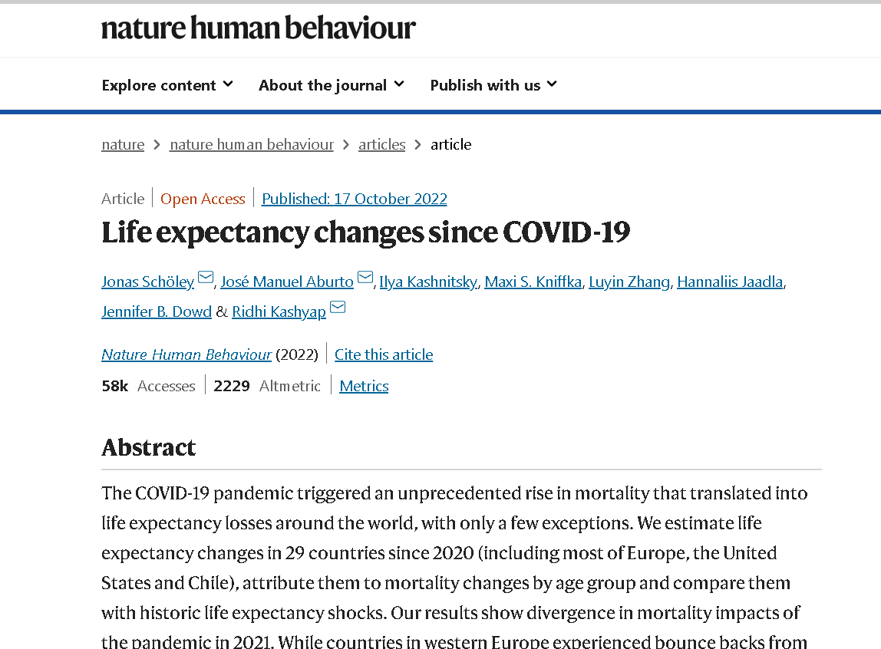Click author Hannaliis Jaadla's name

tap(730, 282)
